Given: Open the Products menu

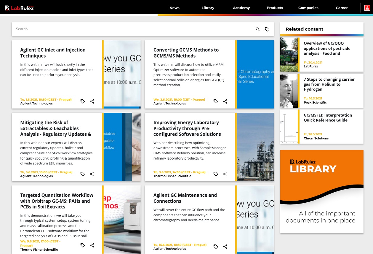Looking at the screenshot, I should (275, 8).
